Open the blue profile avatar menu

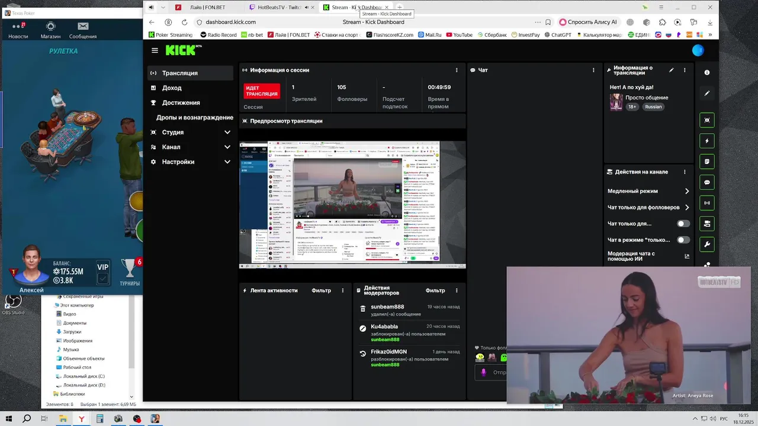pyautogui.click(x=698, y=50)
